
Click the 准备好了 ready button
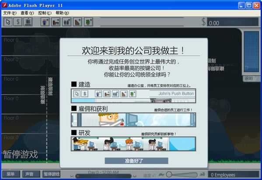click(136, 161)
